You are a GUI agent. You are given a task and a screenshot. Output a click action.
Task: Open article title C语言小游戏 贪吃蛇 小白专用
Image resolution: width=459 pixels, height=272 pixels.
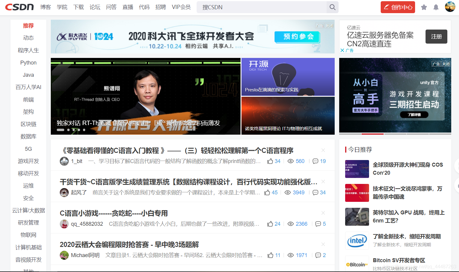point(114,213)
